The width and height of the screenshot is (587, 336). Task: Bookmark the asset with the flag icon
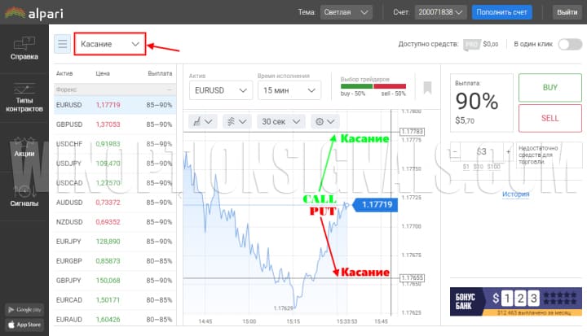pyautogui.click(x=427, y=88)
